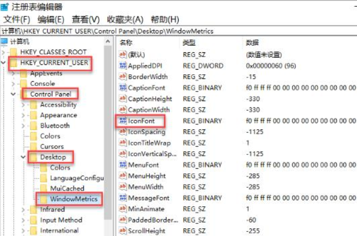357x236 pixels.
Task: Click the 0x00000060 (96) data cell
Action: tap(271, 66)
